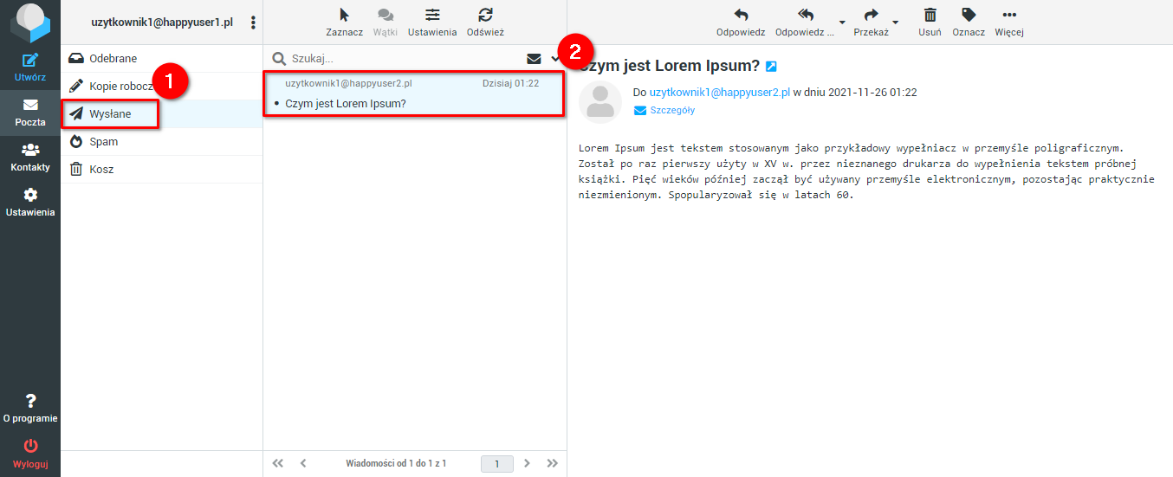
Task: Click the sender avatar placeholder
Action: tap(600, 103)
